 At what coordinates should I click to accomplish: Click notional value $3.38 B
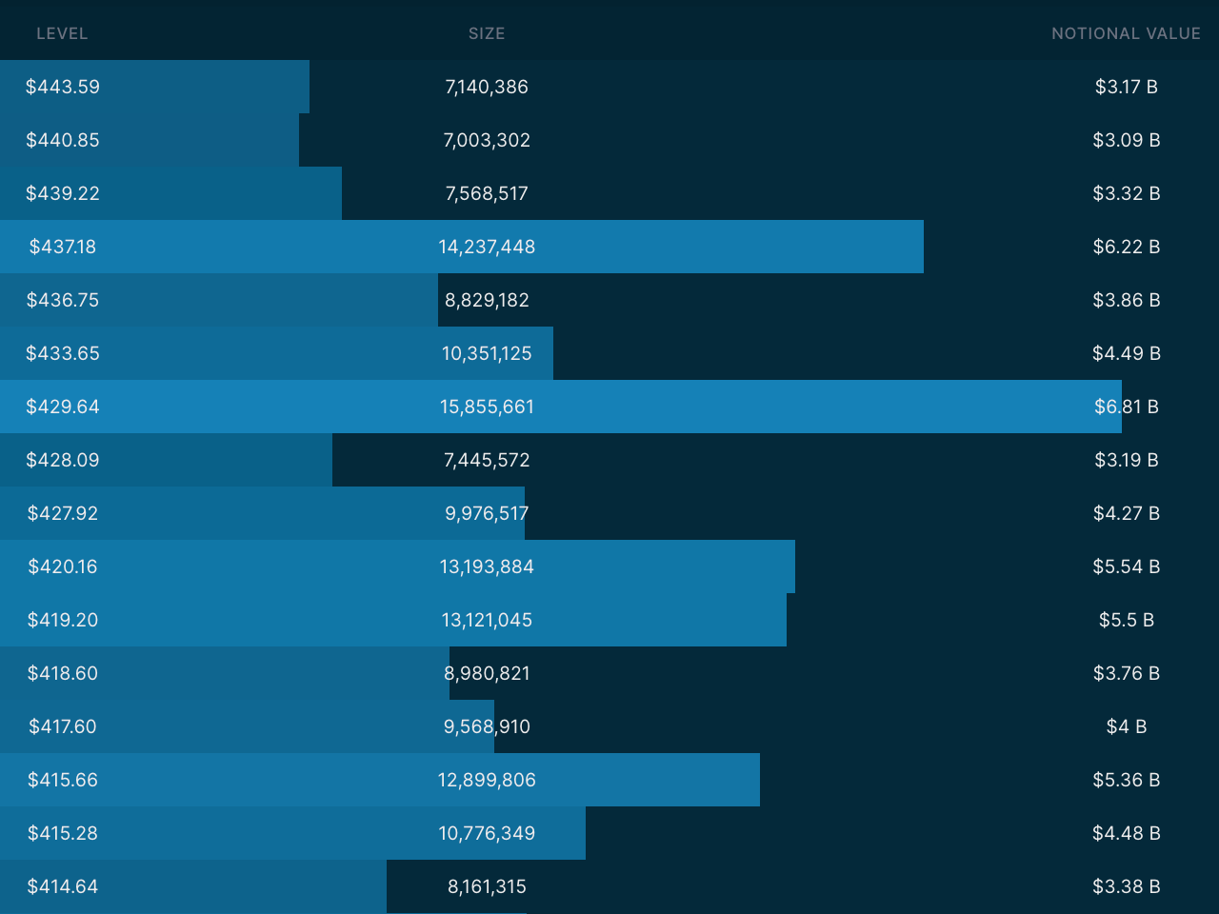coord(1127,886)
